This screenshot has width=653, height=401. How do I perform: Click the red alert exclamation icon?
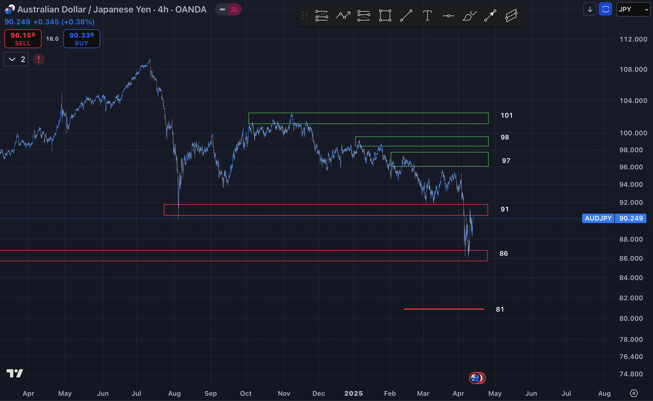click(39, 59)
